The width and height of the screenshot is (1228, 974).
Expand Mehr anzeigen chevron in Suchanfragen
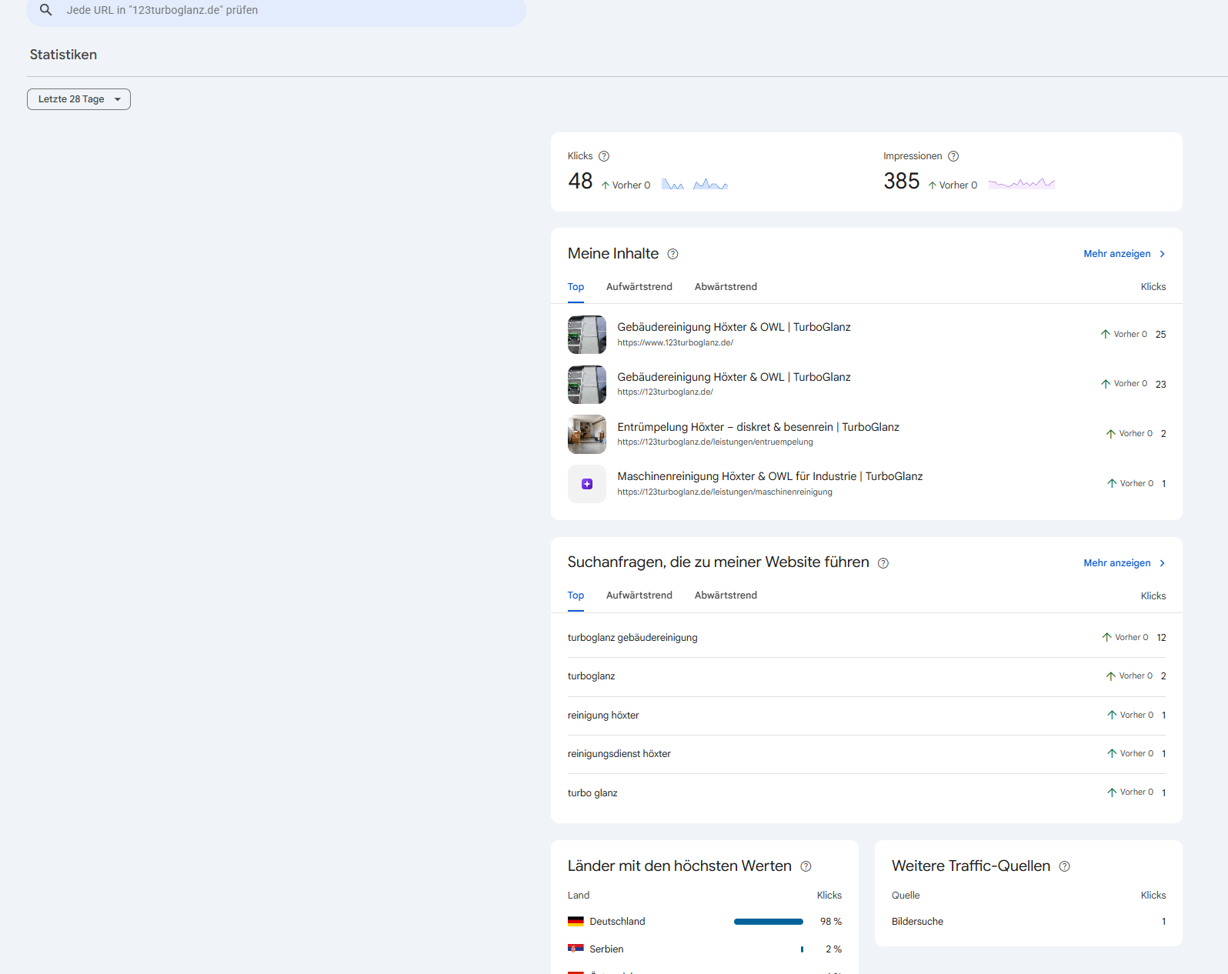click(x=1162, y=563)
